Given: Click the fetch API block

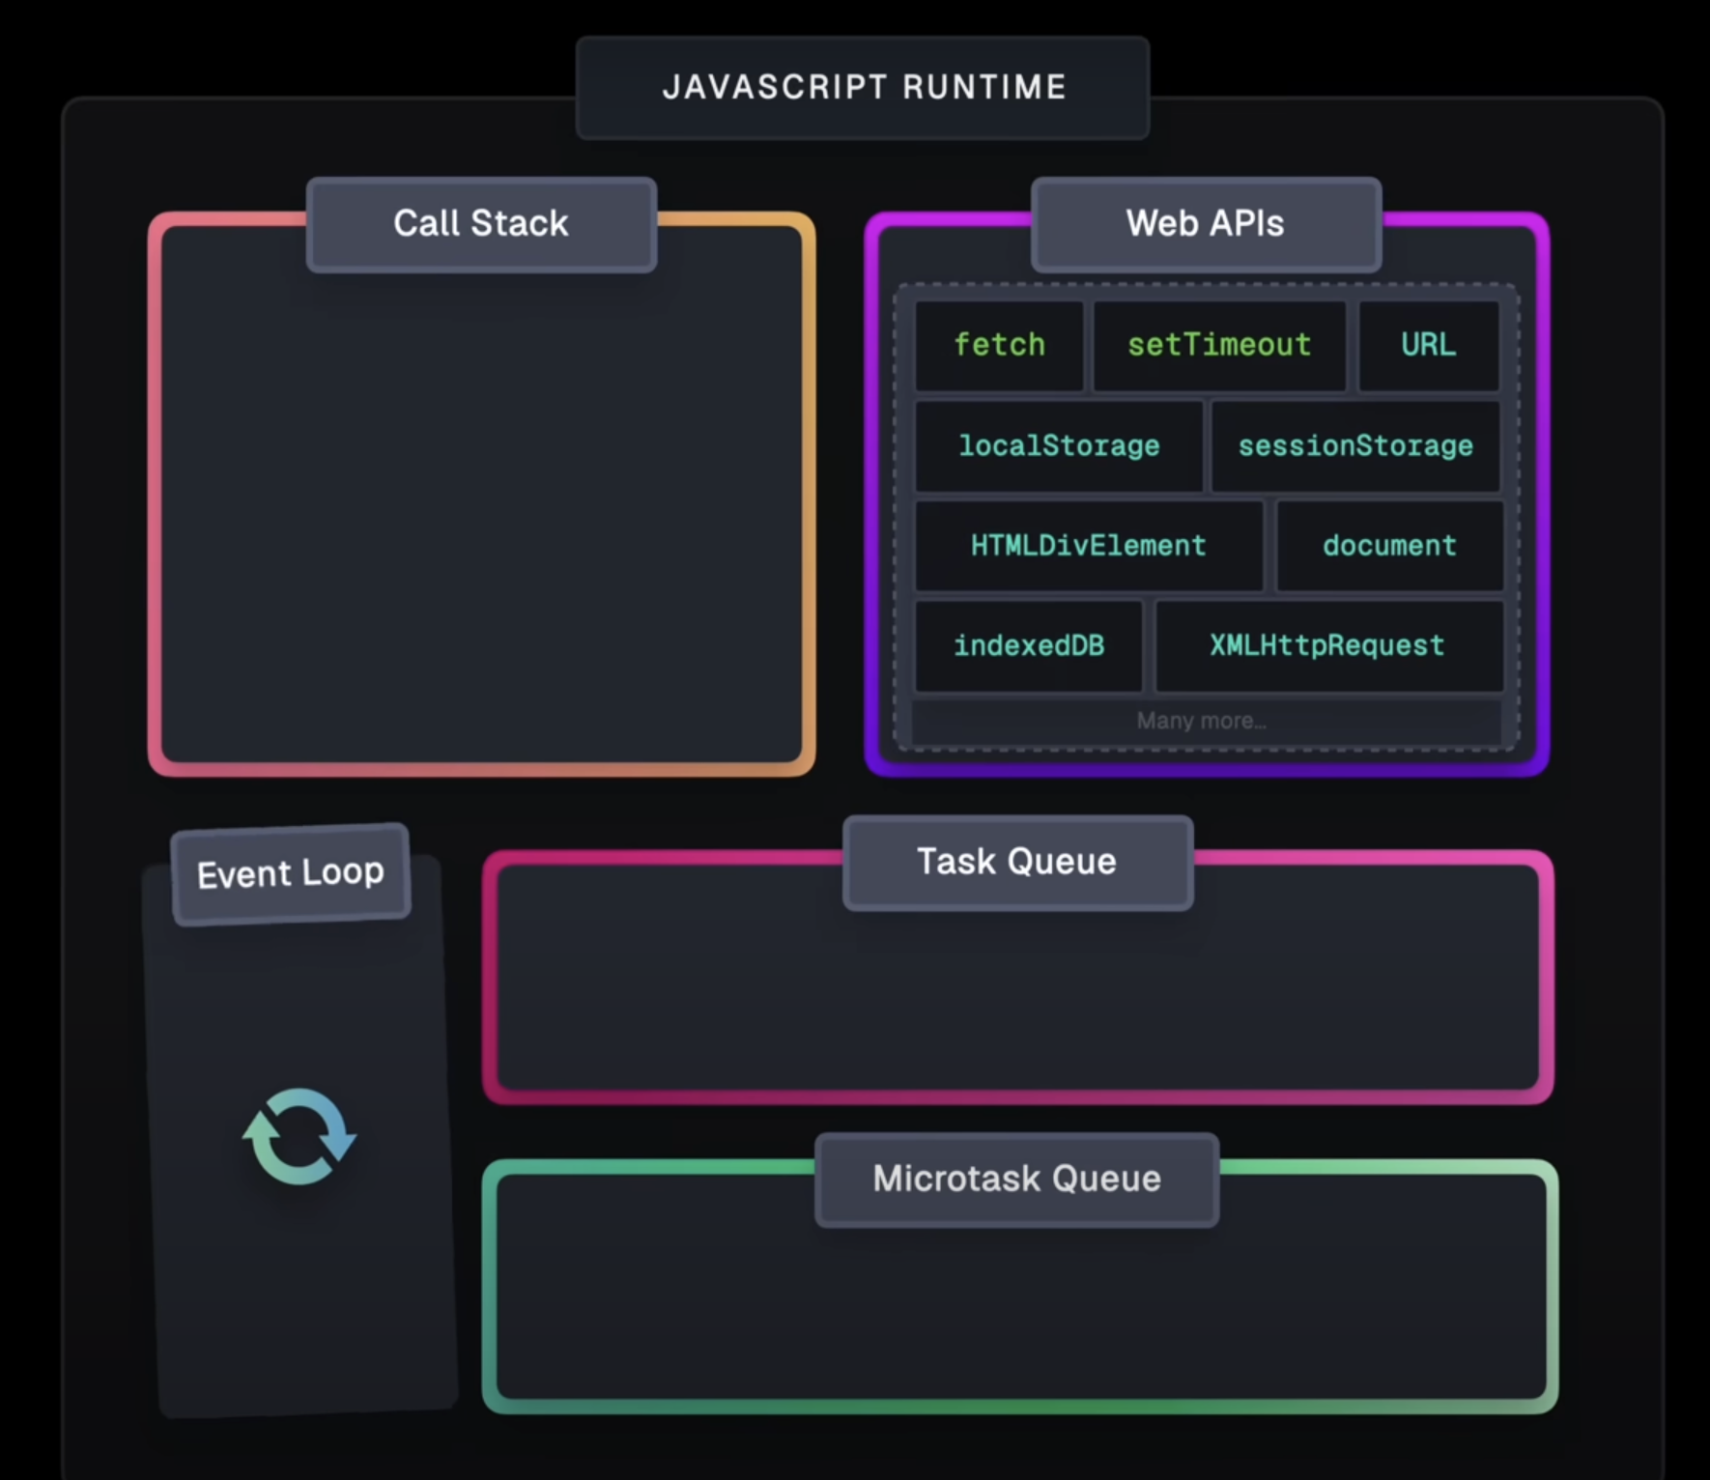Looking at the screenshot, I should pyautogui.click(x=999, y=346).
